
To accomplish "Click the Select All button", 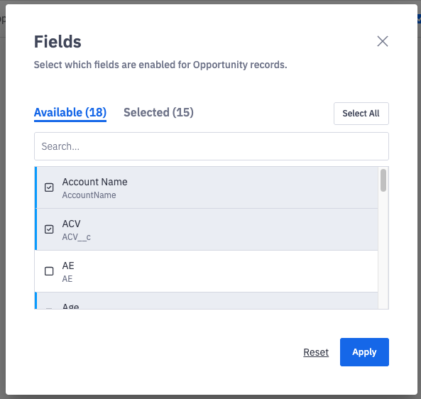I will point(361,114).
